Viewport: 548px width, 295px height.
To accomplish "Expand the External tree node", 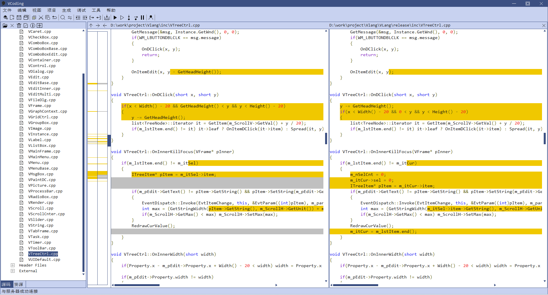I will point(13,271).
